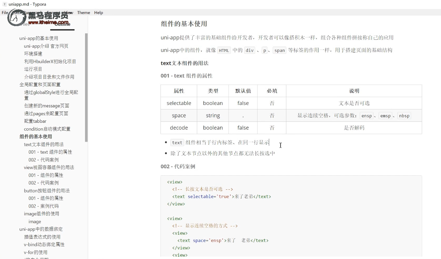Click the 'selectable' table cell
This screenshot has width=441, height=259.
(179, 103)
